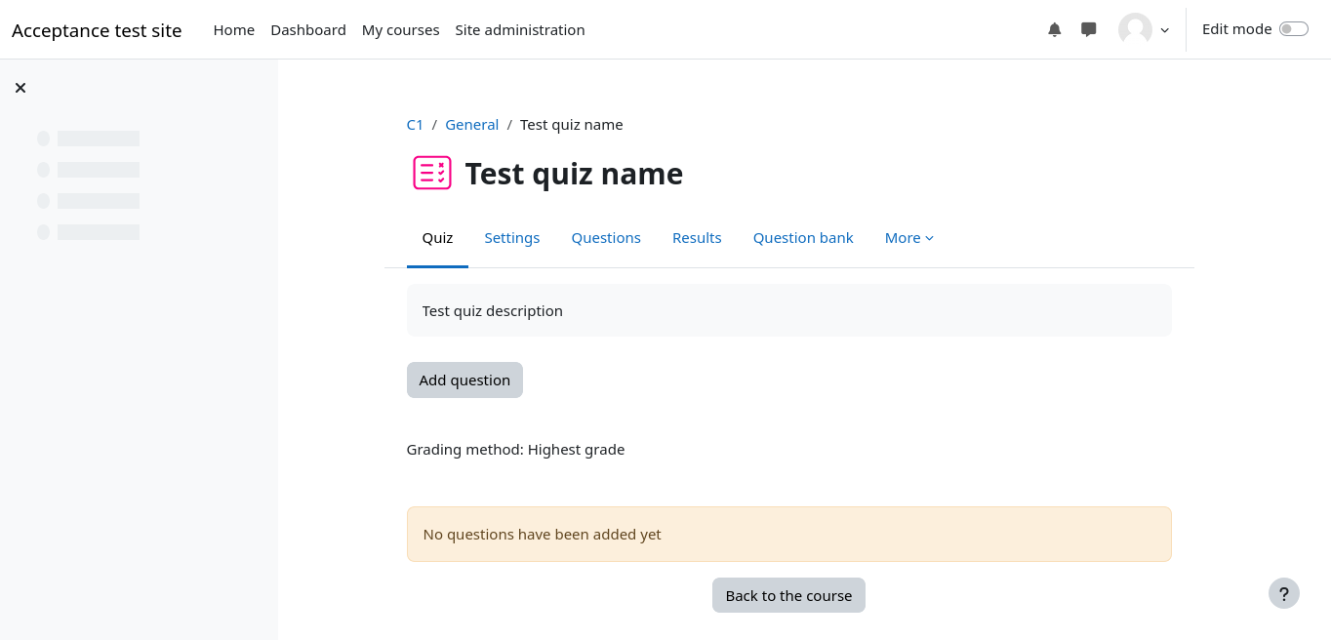This screenshot has width=1331, height=640.
Task: Click Back to the course button
Action: click(788, 595)
